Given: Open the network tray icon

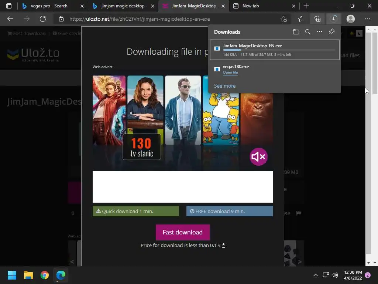Looking at the screenshot, I should (x=326, y=275).
